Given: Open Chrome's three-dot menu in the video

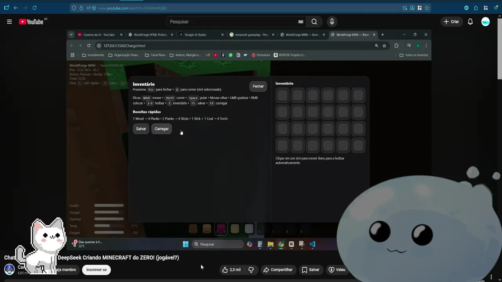Looking at the screenshot, I should (426, 46).
